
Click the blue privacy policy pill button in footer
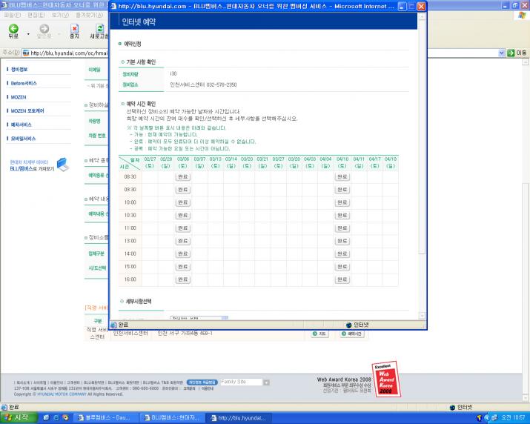coord(202,382)
